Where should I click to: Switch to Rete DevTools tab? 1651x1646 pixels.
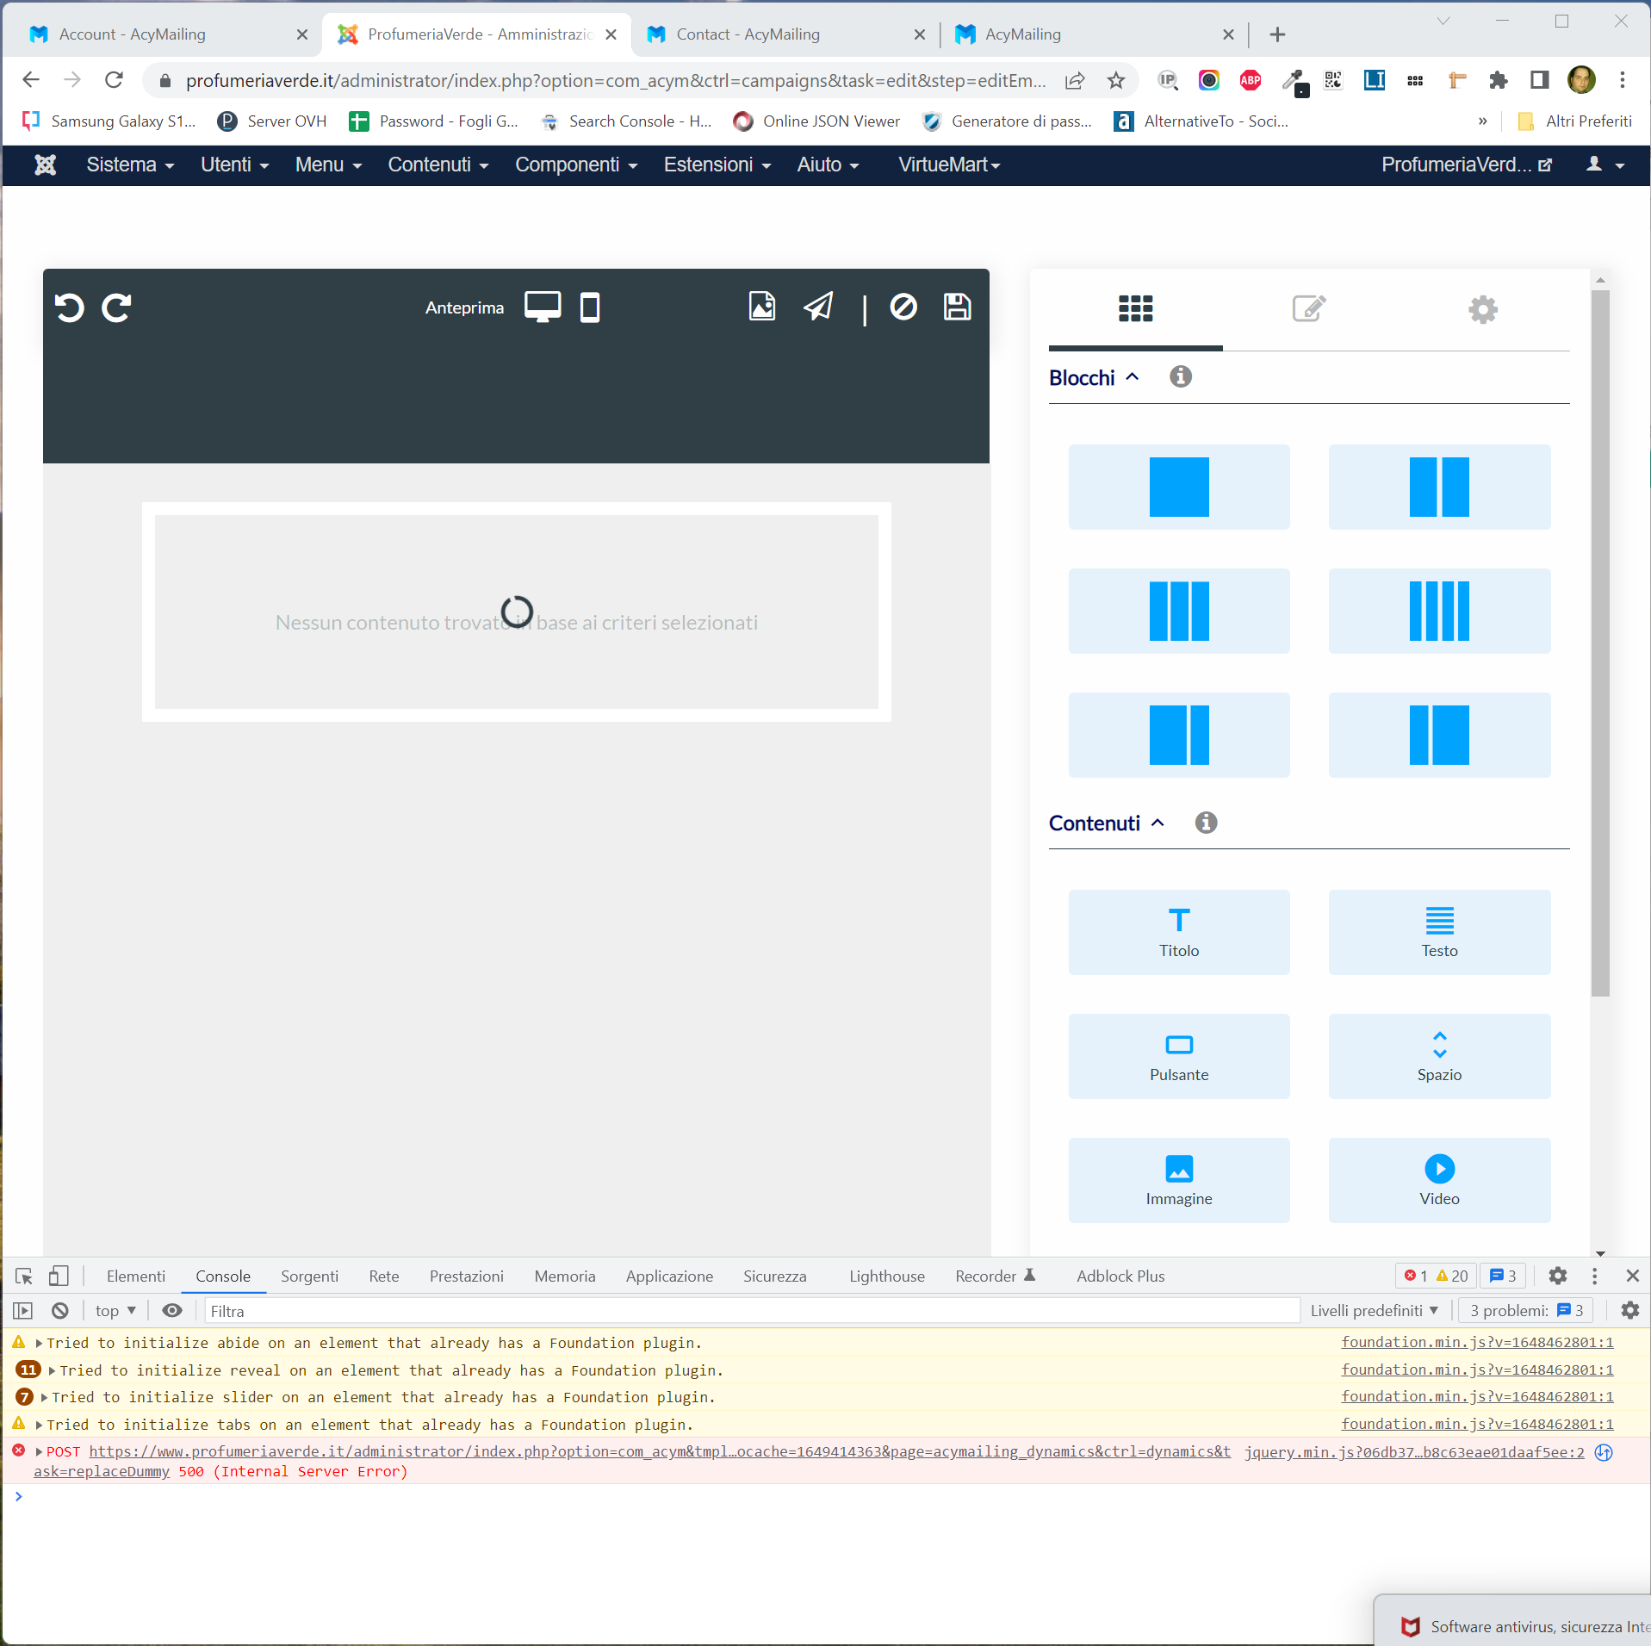click(x=383, y=1276)
